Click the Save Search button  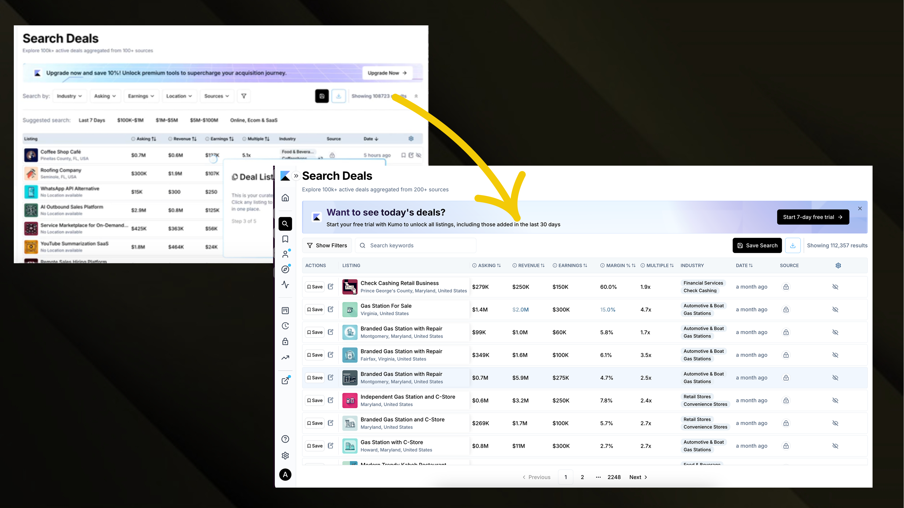point(757,245)
